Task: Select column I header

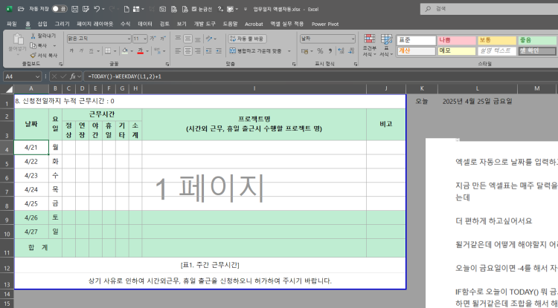Action: [x=254, y=89]
